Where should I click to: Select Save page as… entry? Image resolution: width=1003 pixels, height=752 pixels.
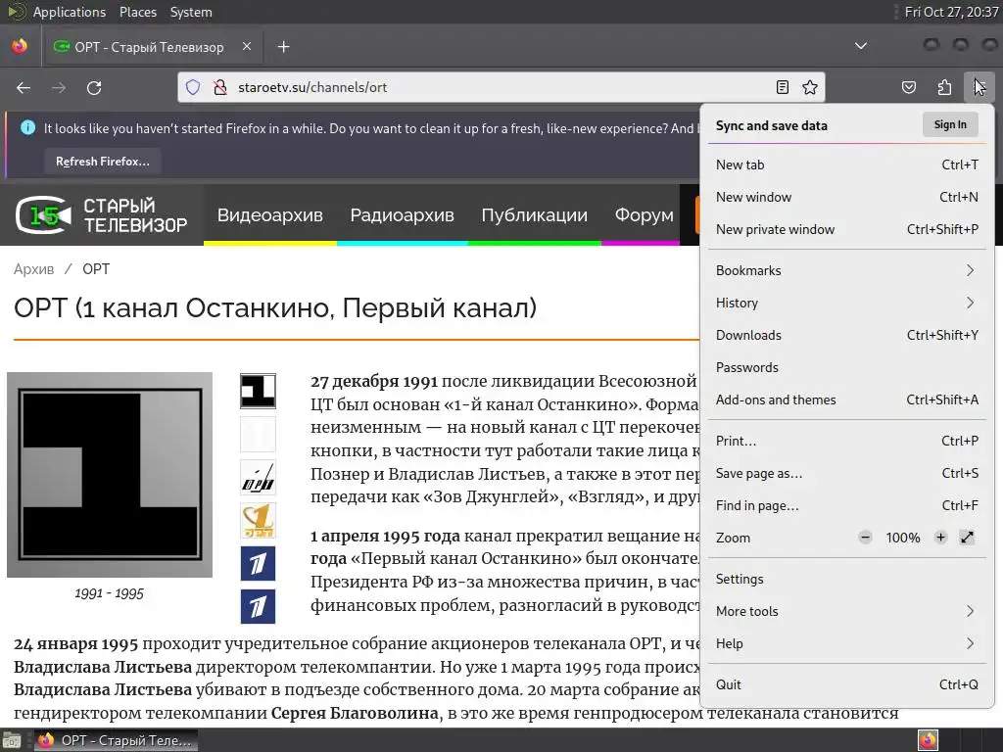847,473
